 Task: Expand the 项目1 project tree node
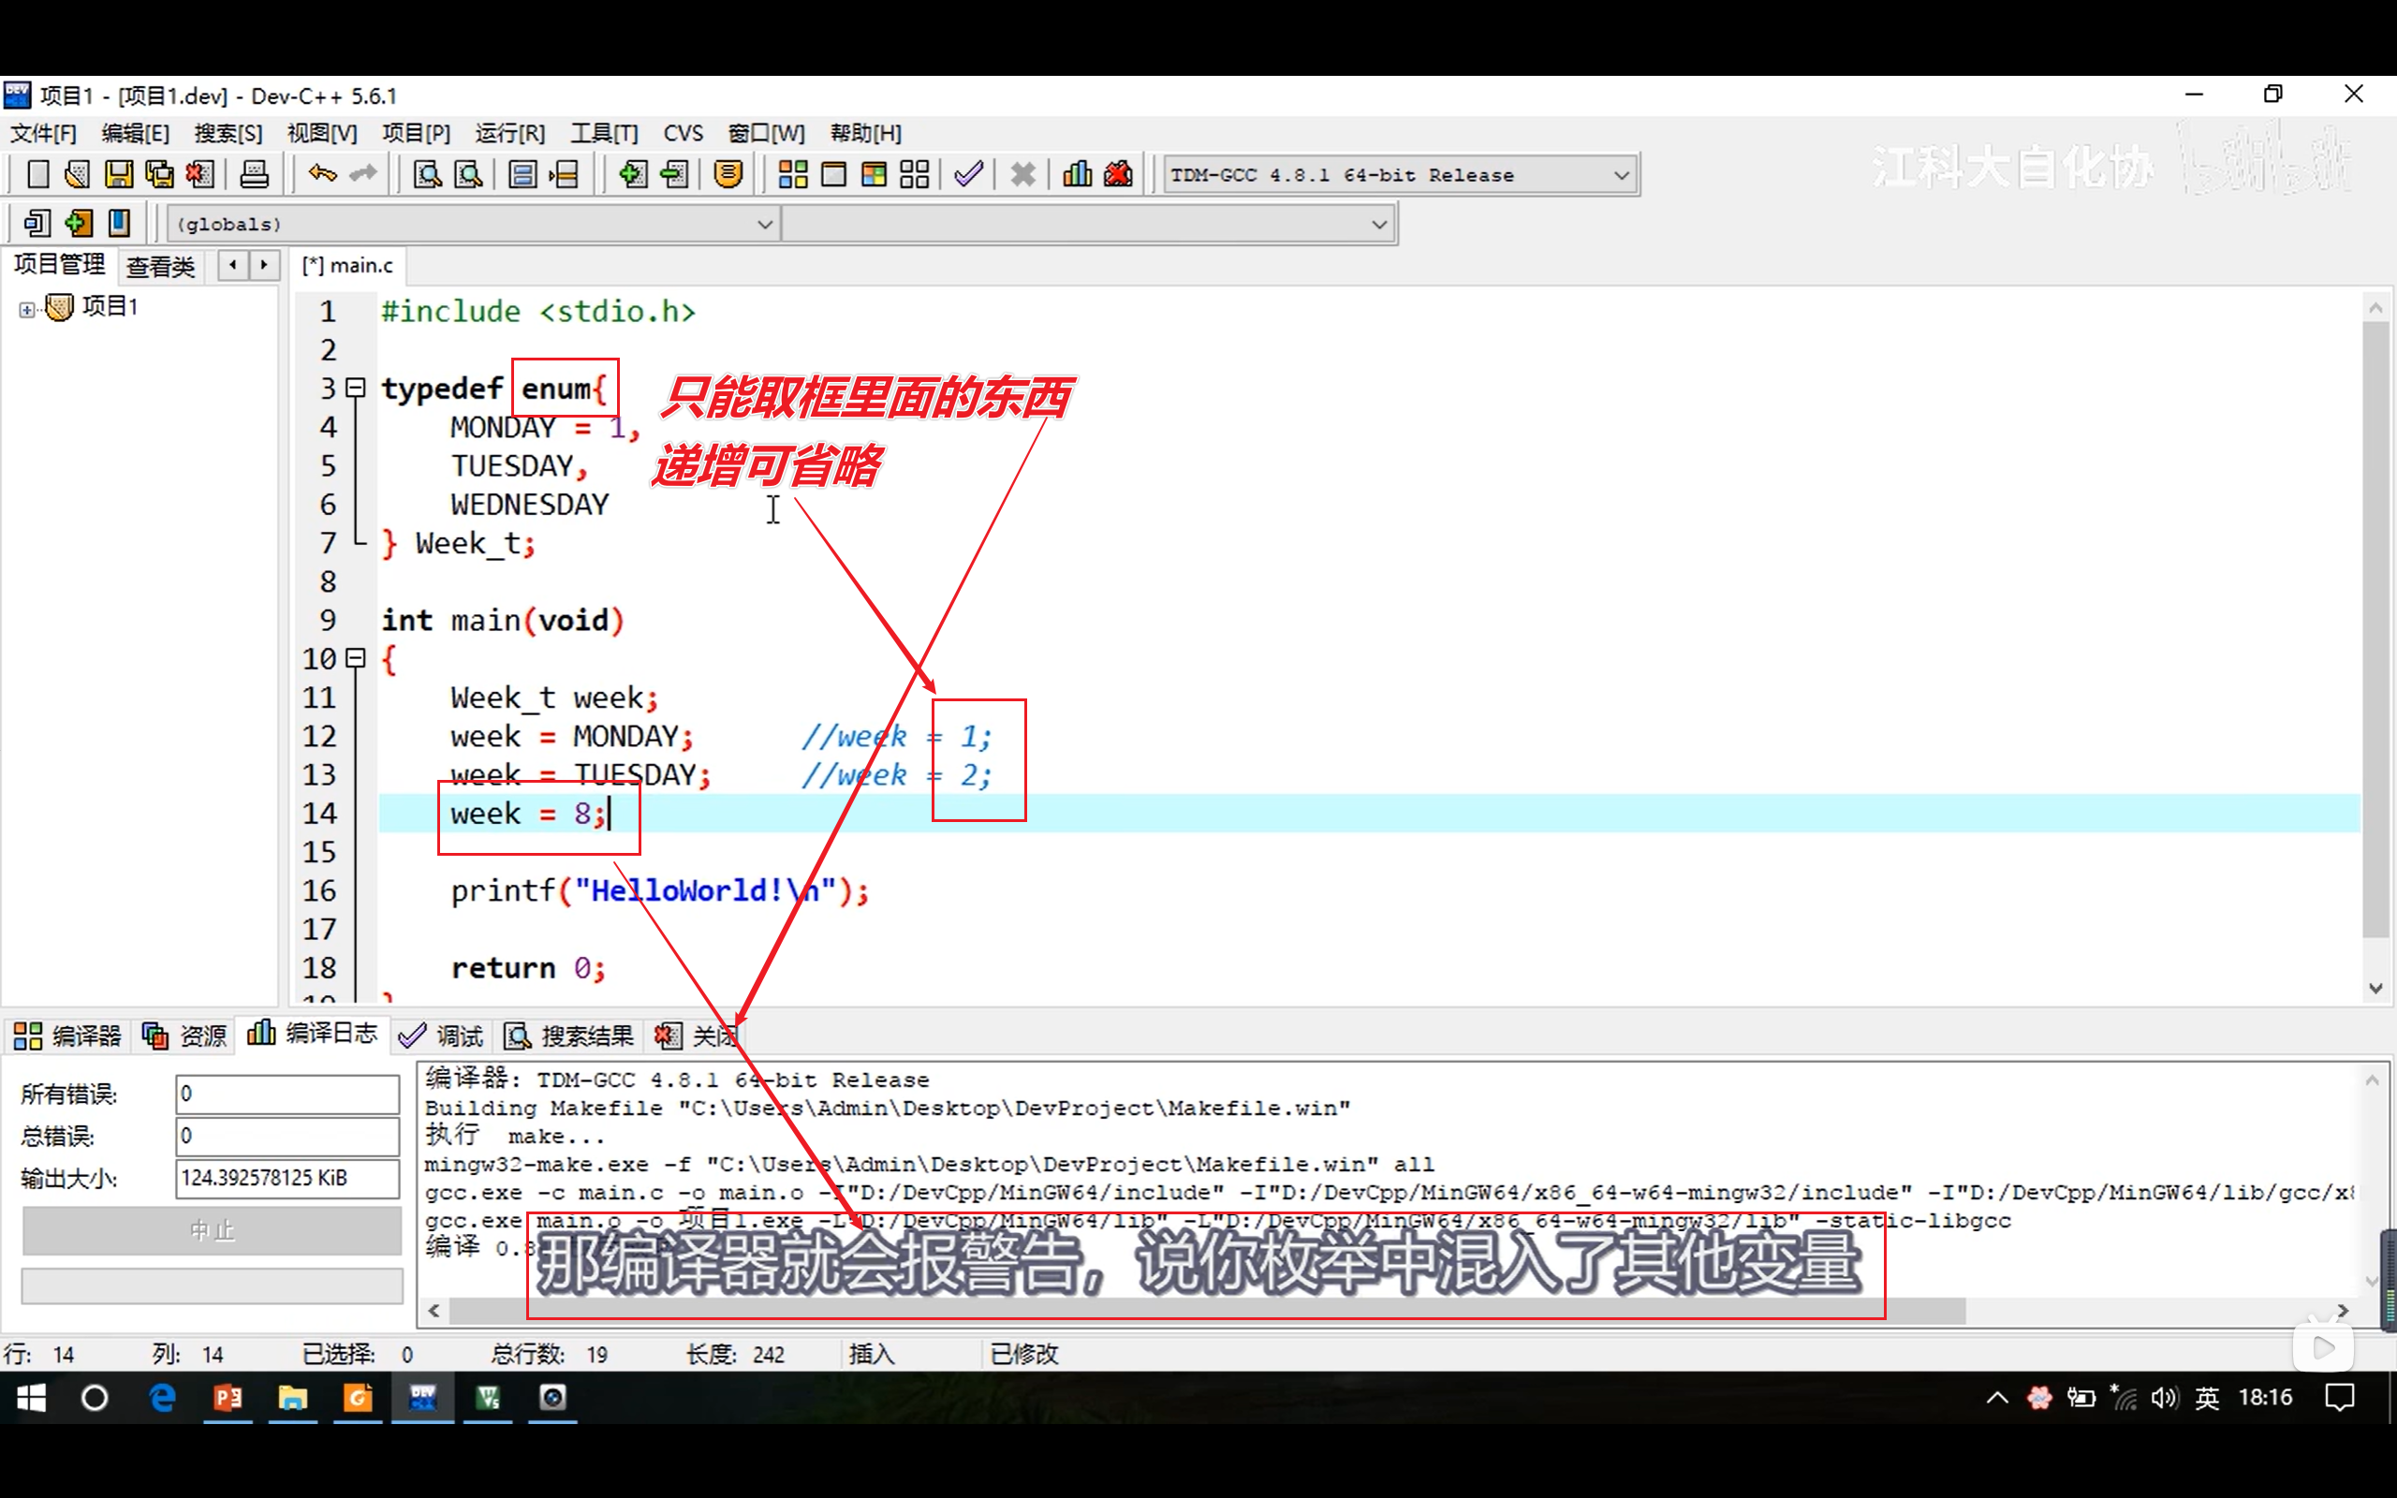[x=27, y=309]
